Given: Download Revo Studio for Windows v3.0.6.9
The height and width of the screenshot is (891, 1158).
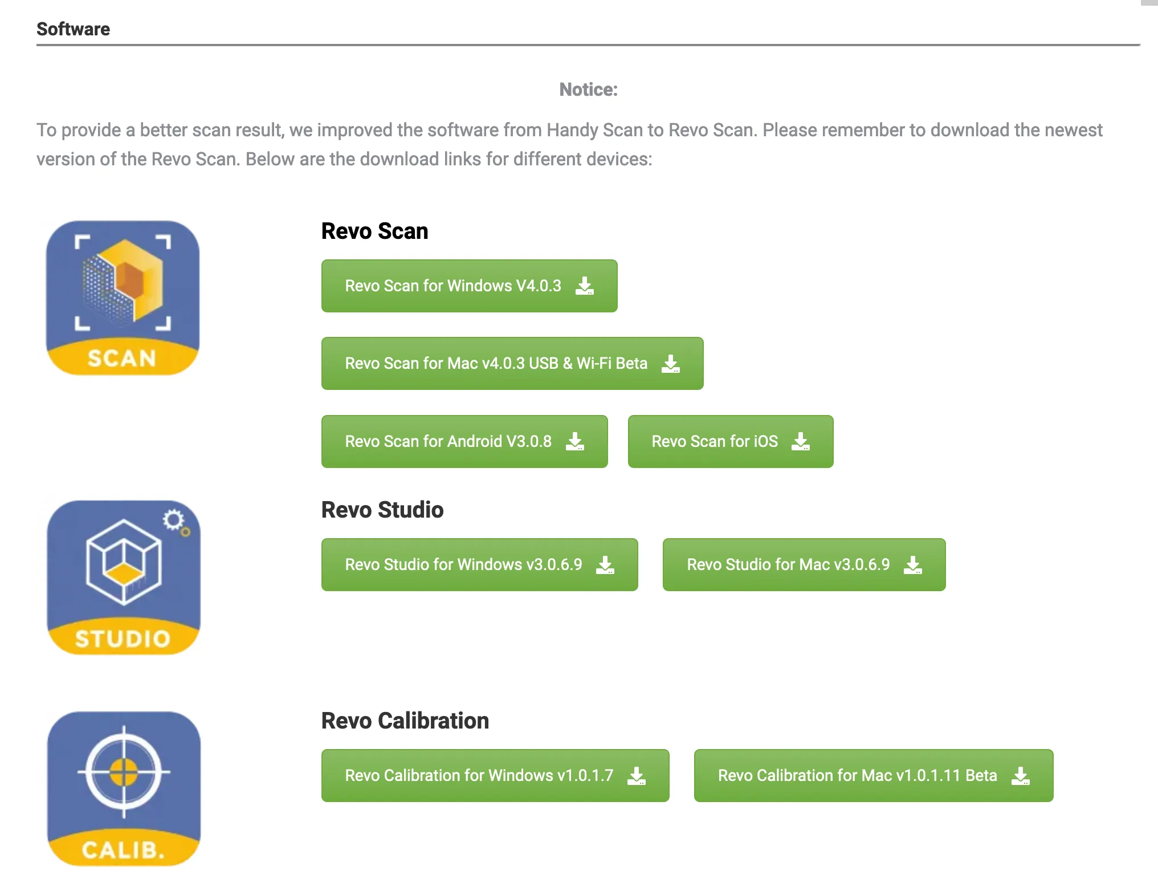Looking at the screenshot, I should click(479, 564).
